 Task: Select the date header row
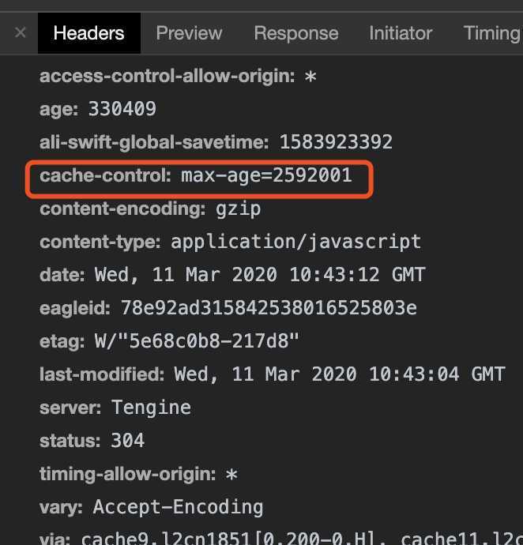[232, 275]
